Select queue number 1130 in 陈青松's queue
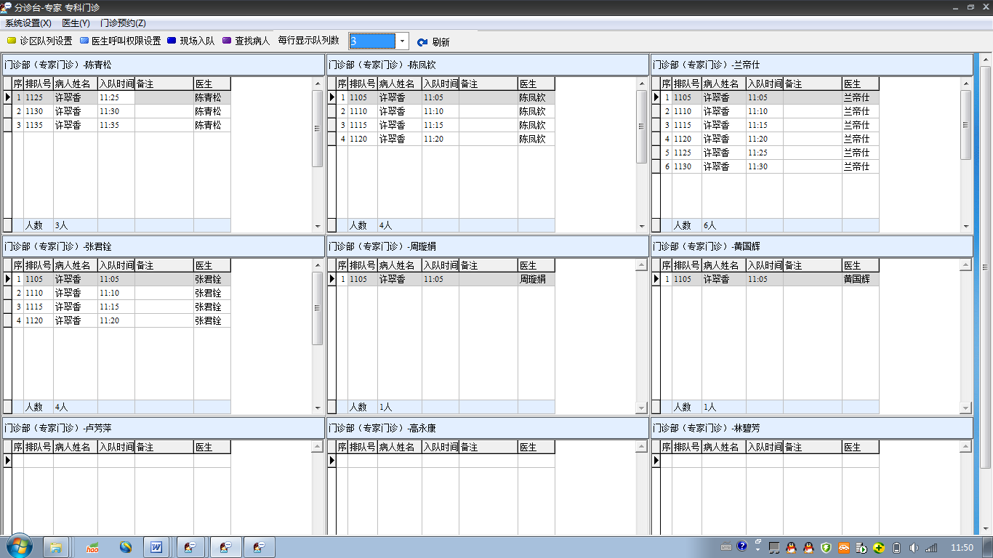The height and width of the screenshot is (558, 993). pos(38,111)
